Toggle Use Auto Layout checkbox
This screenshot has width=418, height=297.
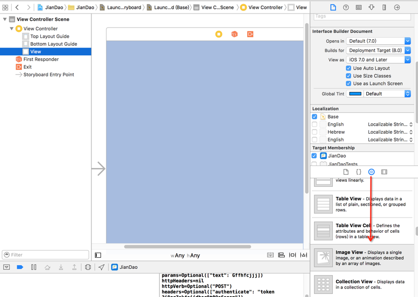(349, 68)
